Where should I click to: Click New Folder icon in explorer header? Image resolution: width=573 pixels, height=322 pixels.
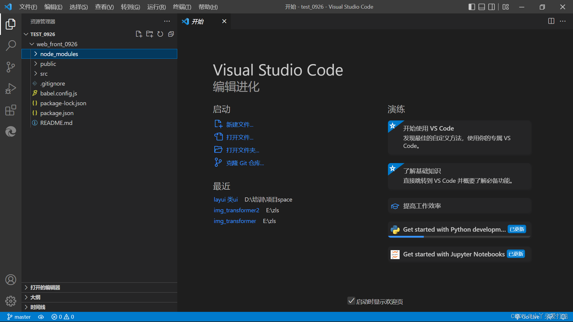pyautogui.click(x=150, y=34)
